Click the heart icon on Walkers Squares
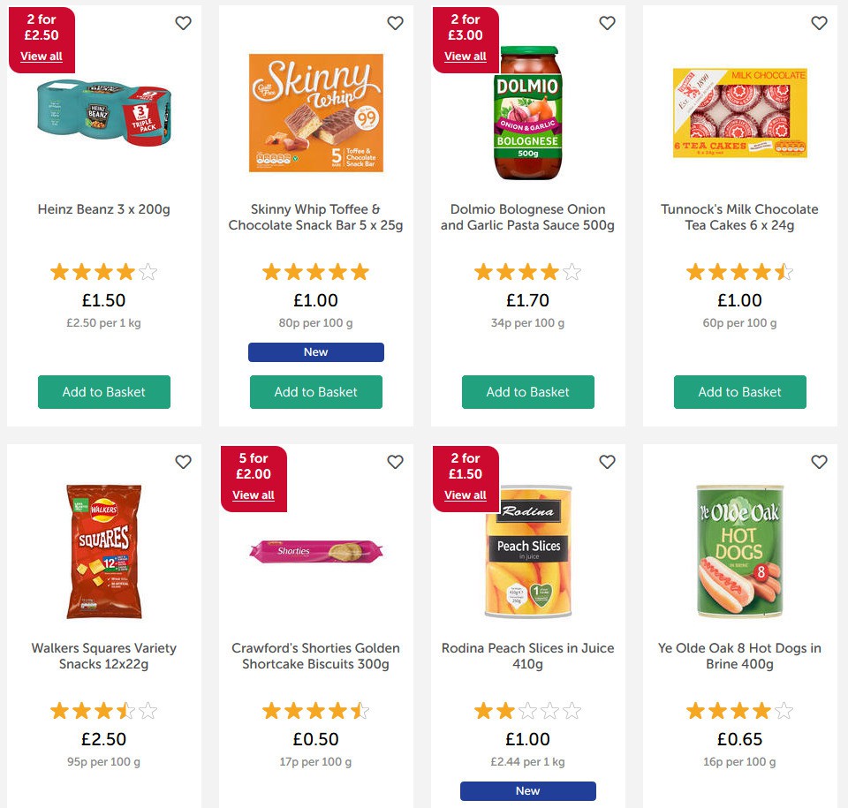Viewport: 848px width, 808px height. (x=183, y=462)
